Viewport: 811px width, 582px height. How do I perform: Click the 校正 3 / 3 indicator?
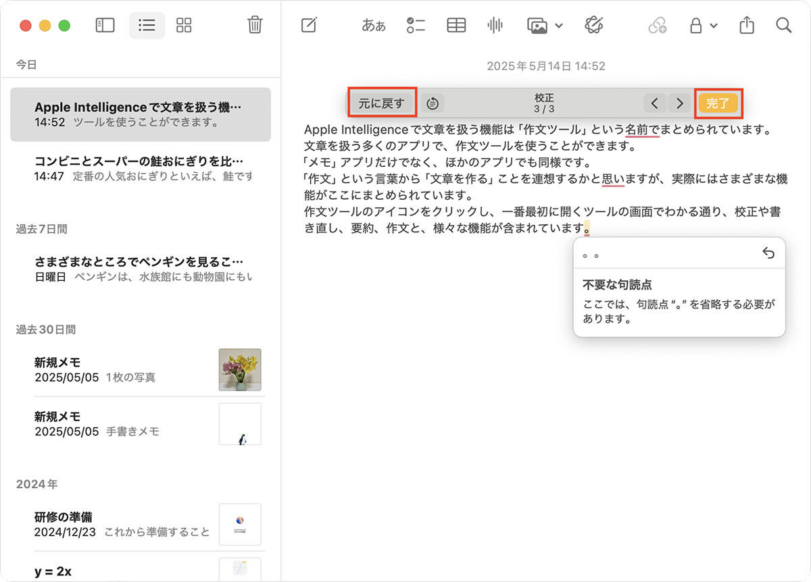point(544,103)
